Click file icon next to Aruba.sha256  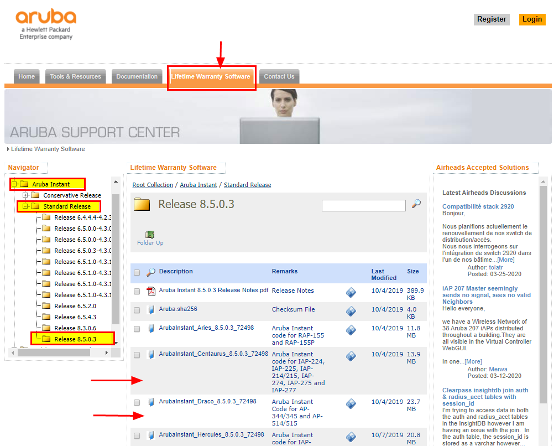(151, 310)
